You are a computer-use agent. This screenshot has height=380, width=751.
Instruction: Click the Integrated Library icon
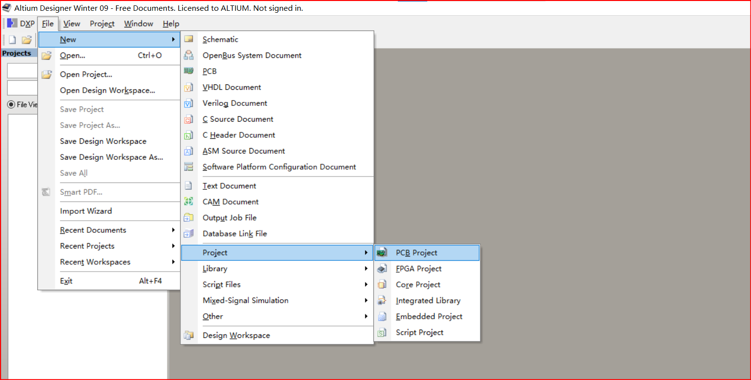click(x=382, y=301)
